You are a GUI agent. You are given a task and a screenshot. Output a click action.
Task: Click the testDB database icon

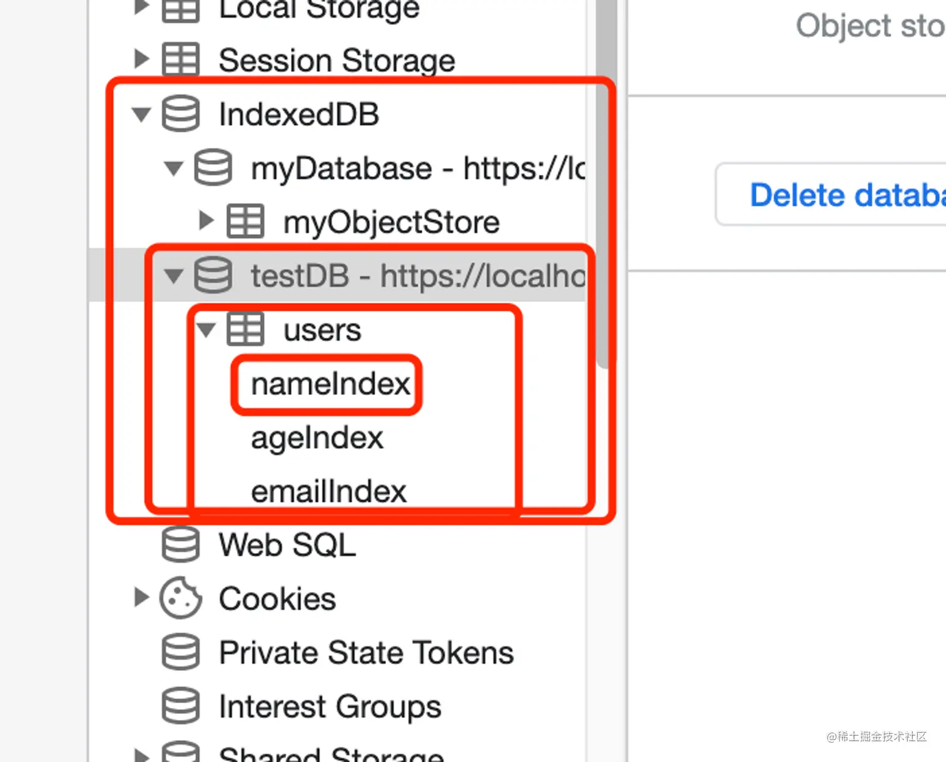click(213, 275)
